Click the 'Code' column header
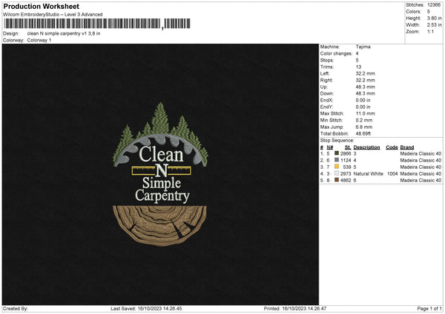This screenshot has width=445, height=314. pyautogui.click(x=392, y=147)
